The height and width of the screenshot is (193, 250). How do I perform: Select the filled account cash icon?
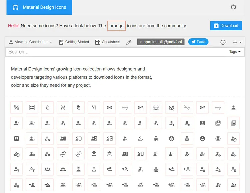click(x=94, y=139)
